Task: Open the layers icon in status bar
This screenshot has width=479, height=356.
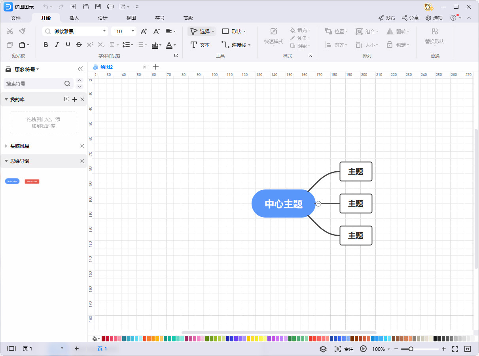Action: click(323, 349)
